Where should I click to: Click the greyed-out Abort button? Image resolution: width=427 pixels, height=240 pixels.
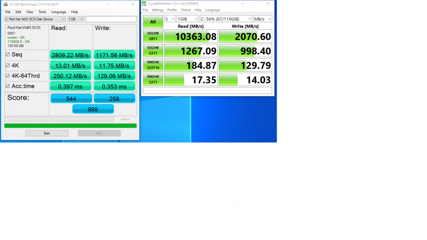click(x=99, y=133)
